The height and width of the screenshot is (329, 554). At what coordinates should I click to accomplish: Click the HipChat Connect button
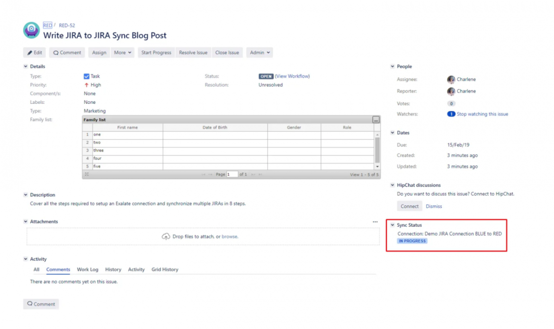coord(410,206)
